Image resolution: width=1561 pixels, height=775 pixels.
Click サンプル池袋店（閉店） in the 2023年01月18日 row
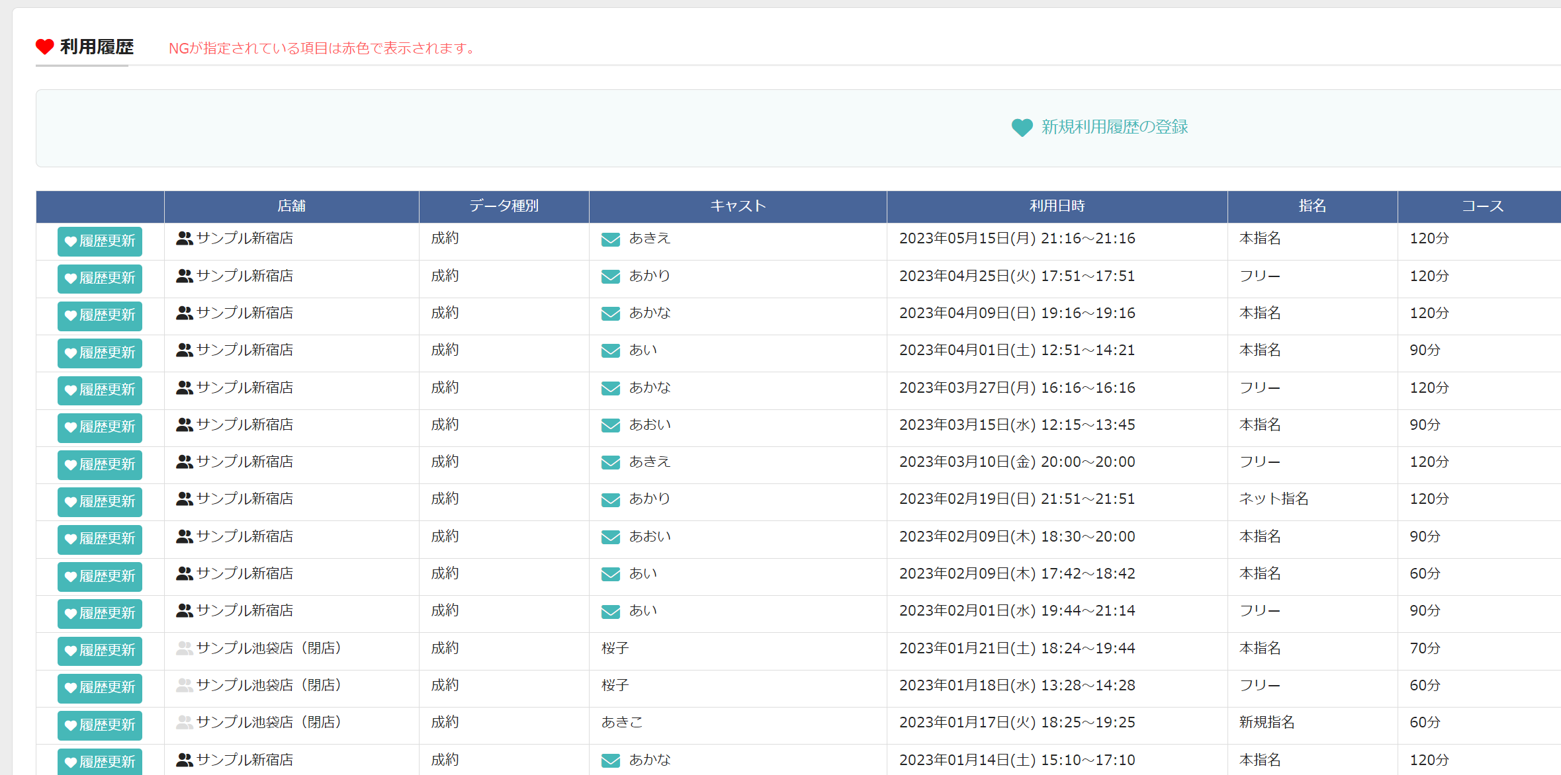(269, 685)
